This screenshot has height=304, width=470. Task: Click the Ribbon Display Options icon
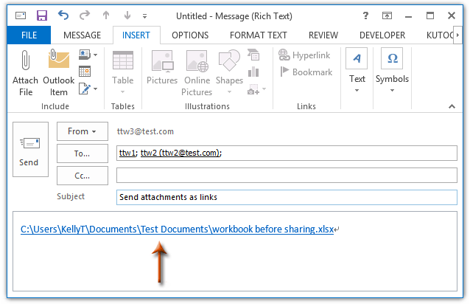[387, 15]
